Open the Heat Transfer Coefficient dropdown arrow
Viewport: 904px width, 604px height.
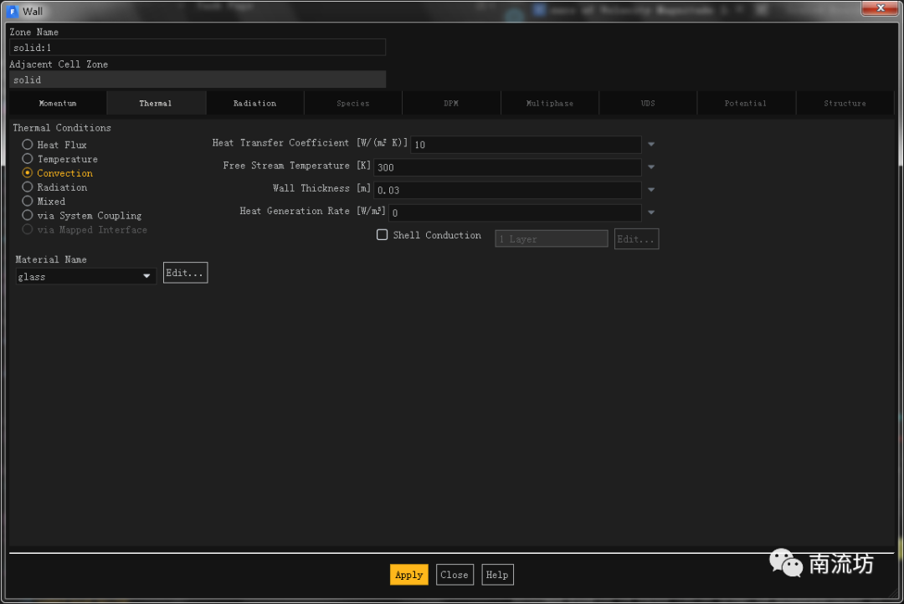pyautogui.click(x=651, y=144)
